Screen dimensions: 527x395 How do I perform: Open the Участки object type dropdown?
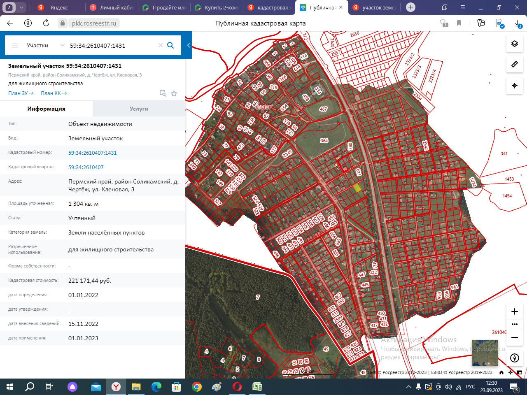click(45, 45)
